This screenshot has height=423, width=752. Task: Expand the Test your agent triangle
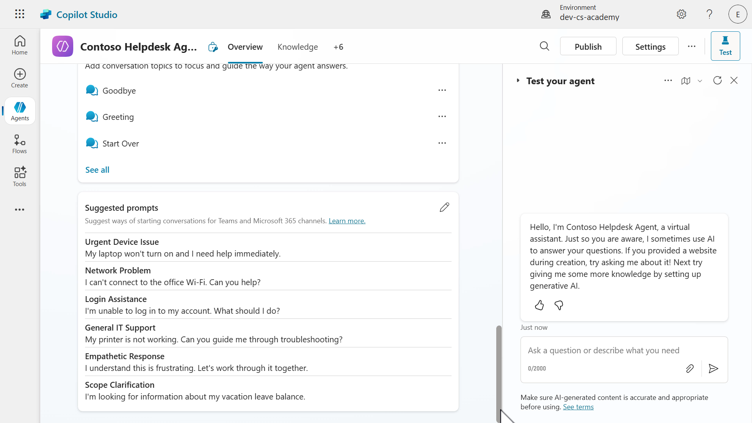(518, 81)
